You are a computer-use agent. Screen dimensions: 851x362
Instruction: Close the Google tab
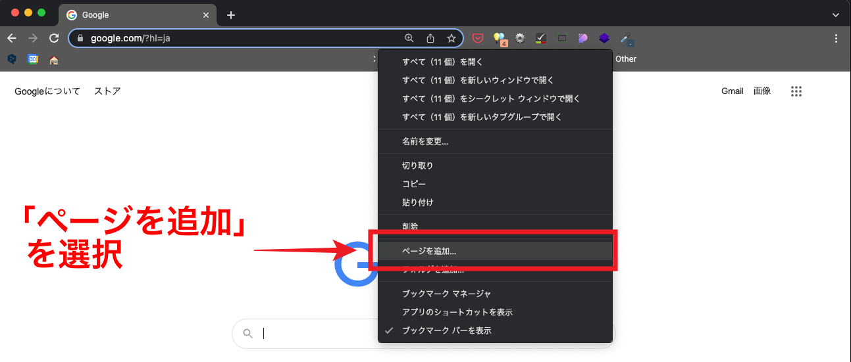(206, 15)
